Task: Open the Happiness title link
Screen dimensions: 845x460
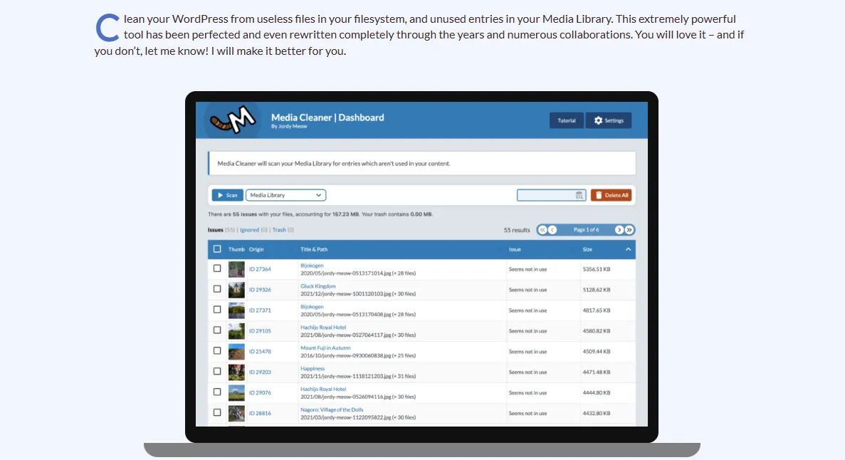Action: (313, 368)
